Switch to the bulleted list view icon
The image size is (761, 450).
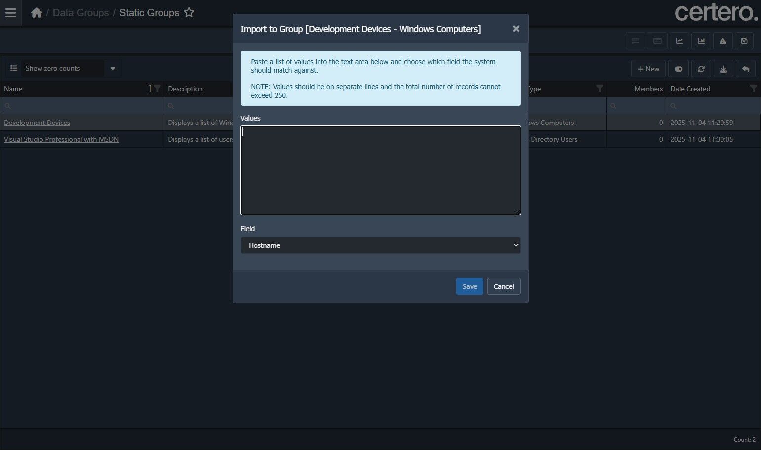coord(636,41)
